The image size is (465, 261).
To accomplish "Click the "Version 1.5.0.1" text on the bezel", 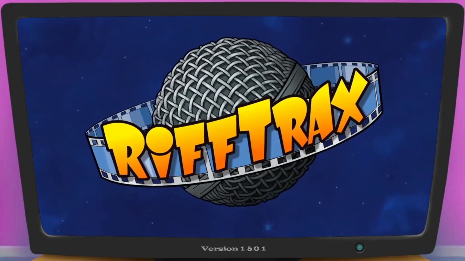I will pyautogui.click(x=234, y=249).
